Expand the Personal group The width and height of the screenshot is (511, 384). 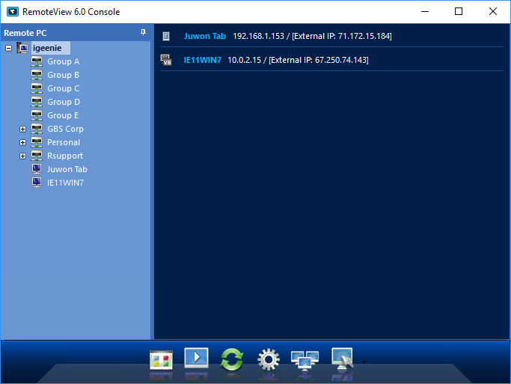click(22, 142)
